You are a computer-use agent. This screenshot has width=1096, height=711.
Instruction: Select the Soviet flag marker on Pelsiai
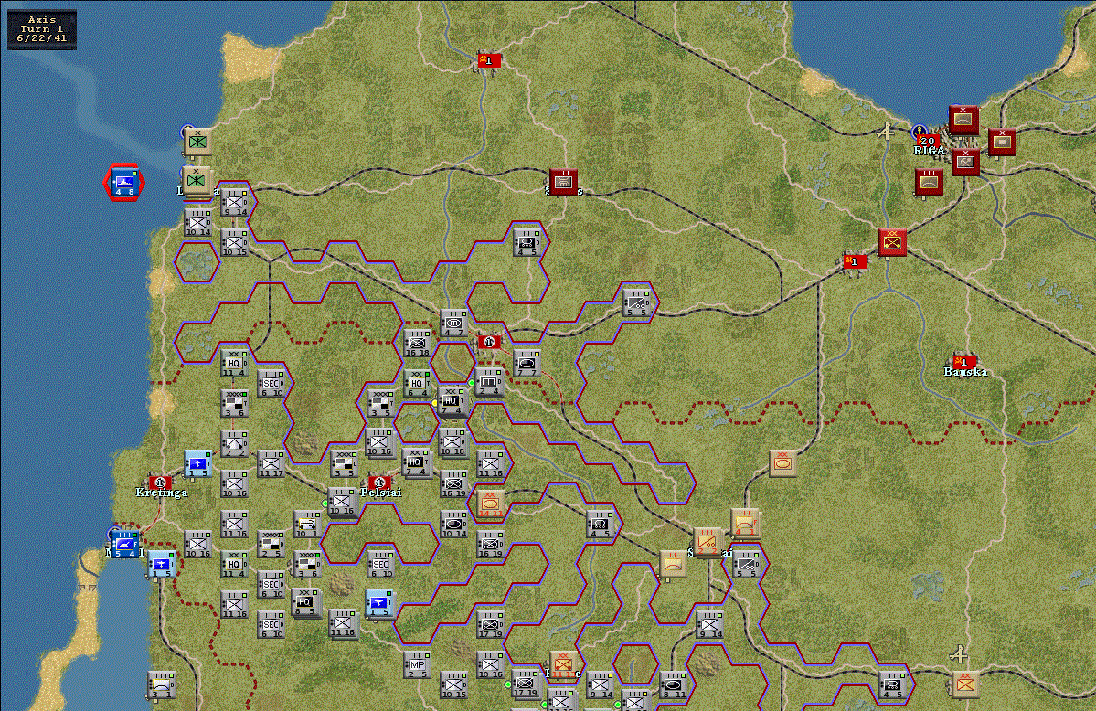pos(378,483)
